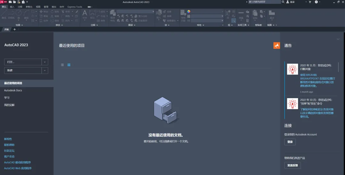
Task: Open the AutoCAD Web 应用程序 link
Action: [18, 168]
